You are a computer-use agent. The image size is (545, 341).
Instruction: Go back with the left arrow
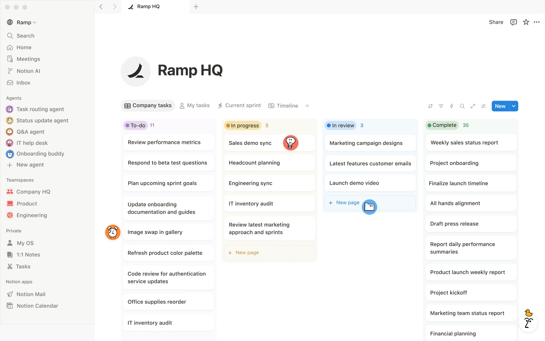coord(101,7)
